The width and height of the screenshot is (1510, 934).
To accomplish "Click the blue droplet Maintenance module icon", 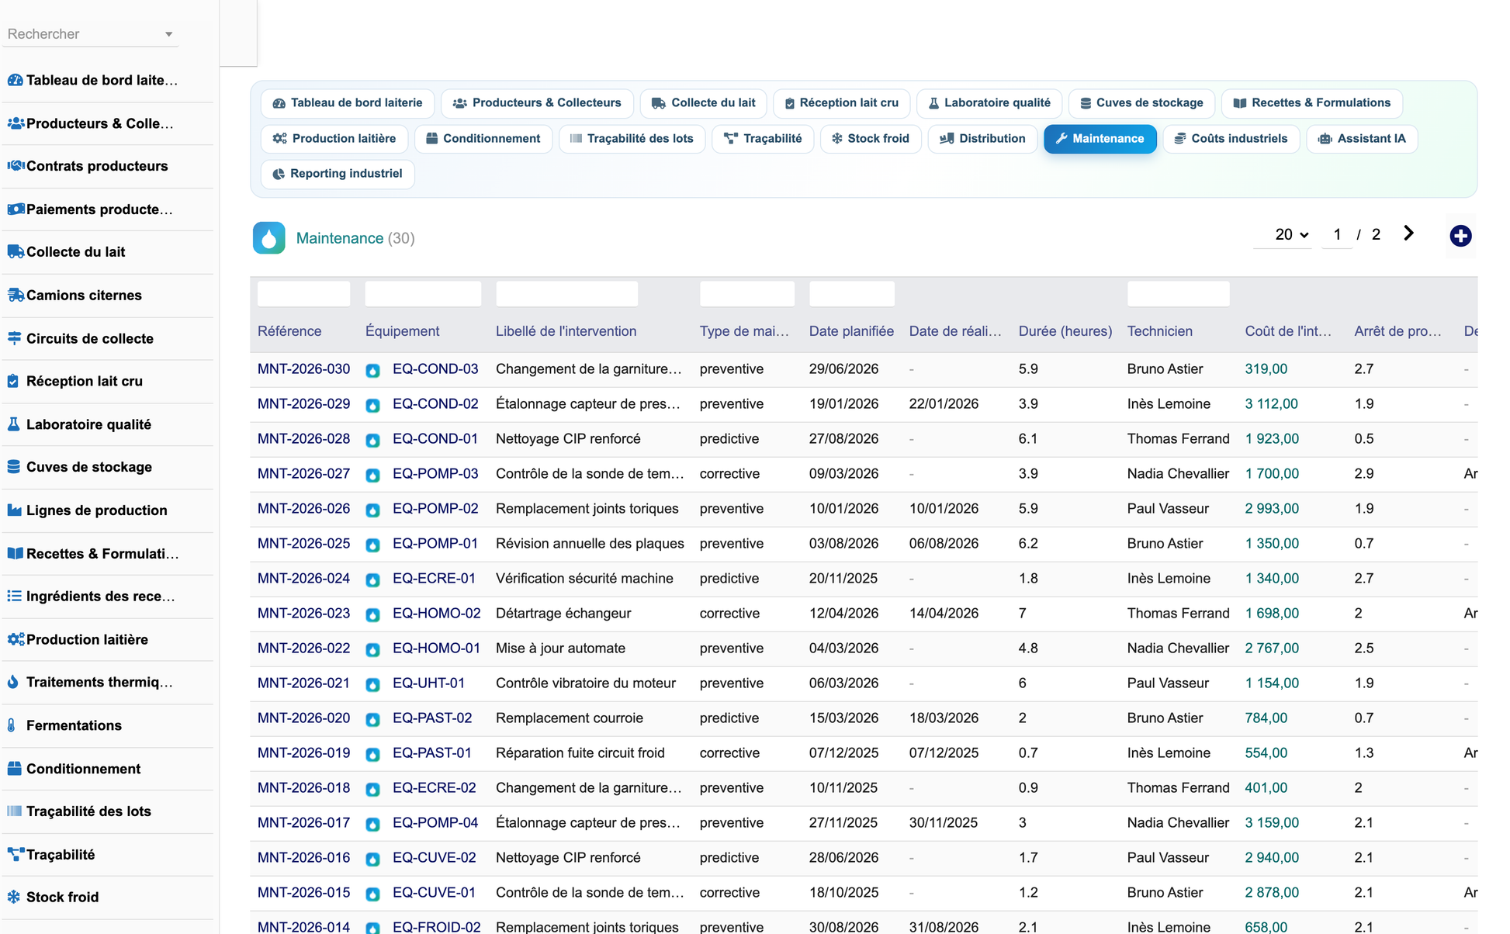I will tap(268, 238).
